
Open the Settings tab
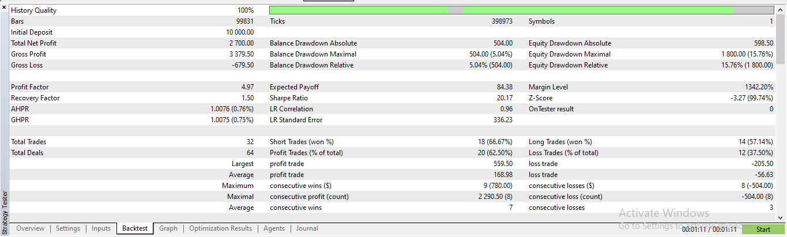[x=68, y=228]
